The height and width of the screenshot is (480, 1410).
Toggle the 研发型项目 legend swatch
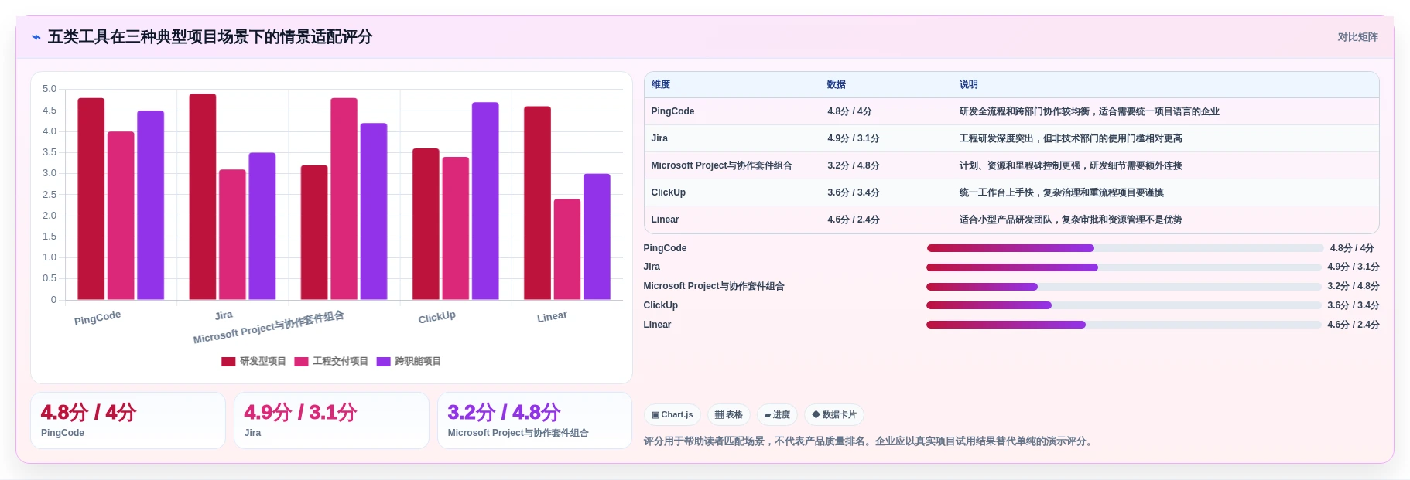point(228,362)
